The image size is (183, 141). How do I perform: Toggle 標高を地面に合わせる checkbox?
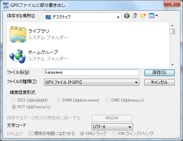tap(31, 134)
